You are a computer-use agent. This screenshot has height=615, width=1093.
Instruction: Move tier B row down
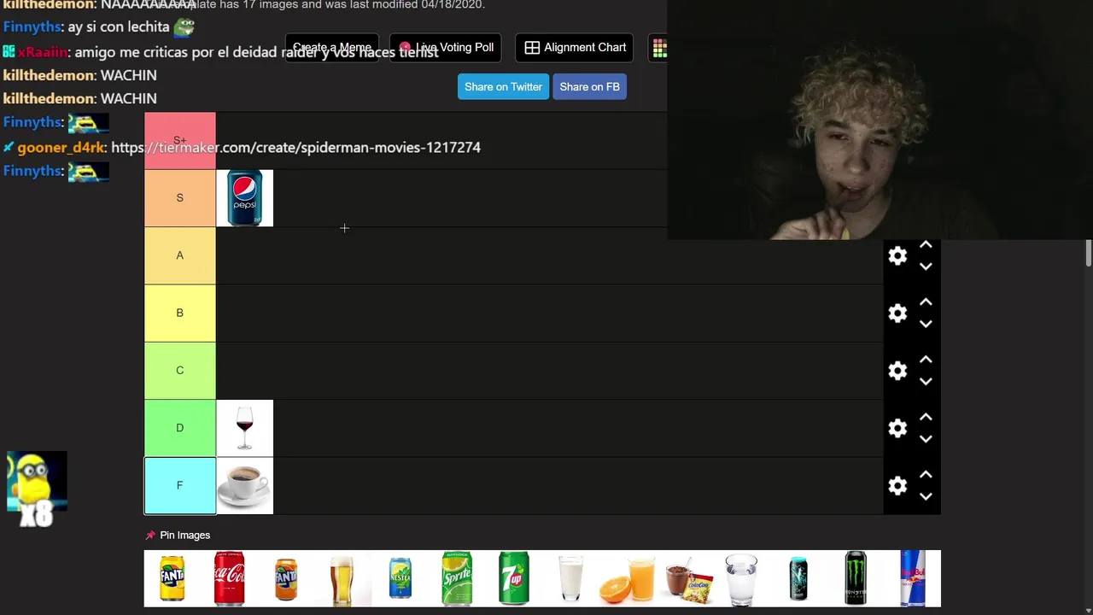click(926, 324)
